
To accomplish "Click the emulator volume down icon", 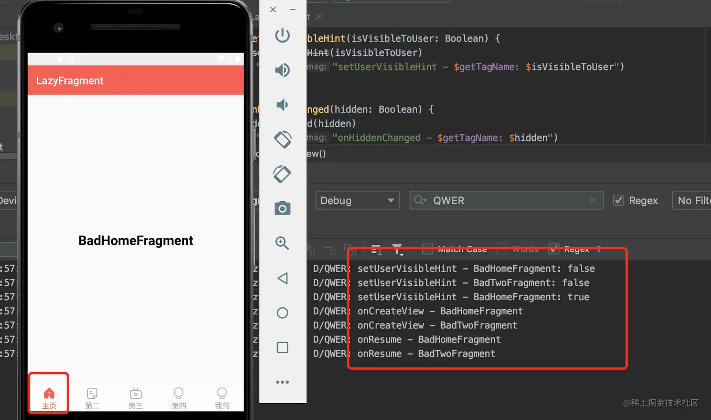I will click(283, 105).
